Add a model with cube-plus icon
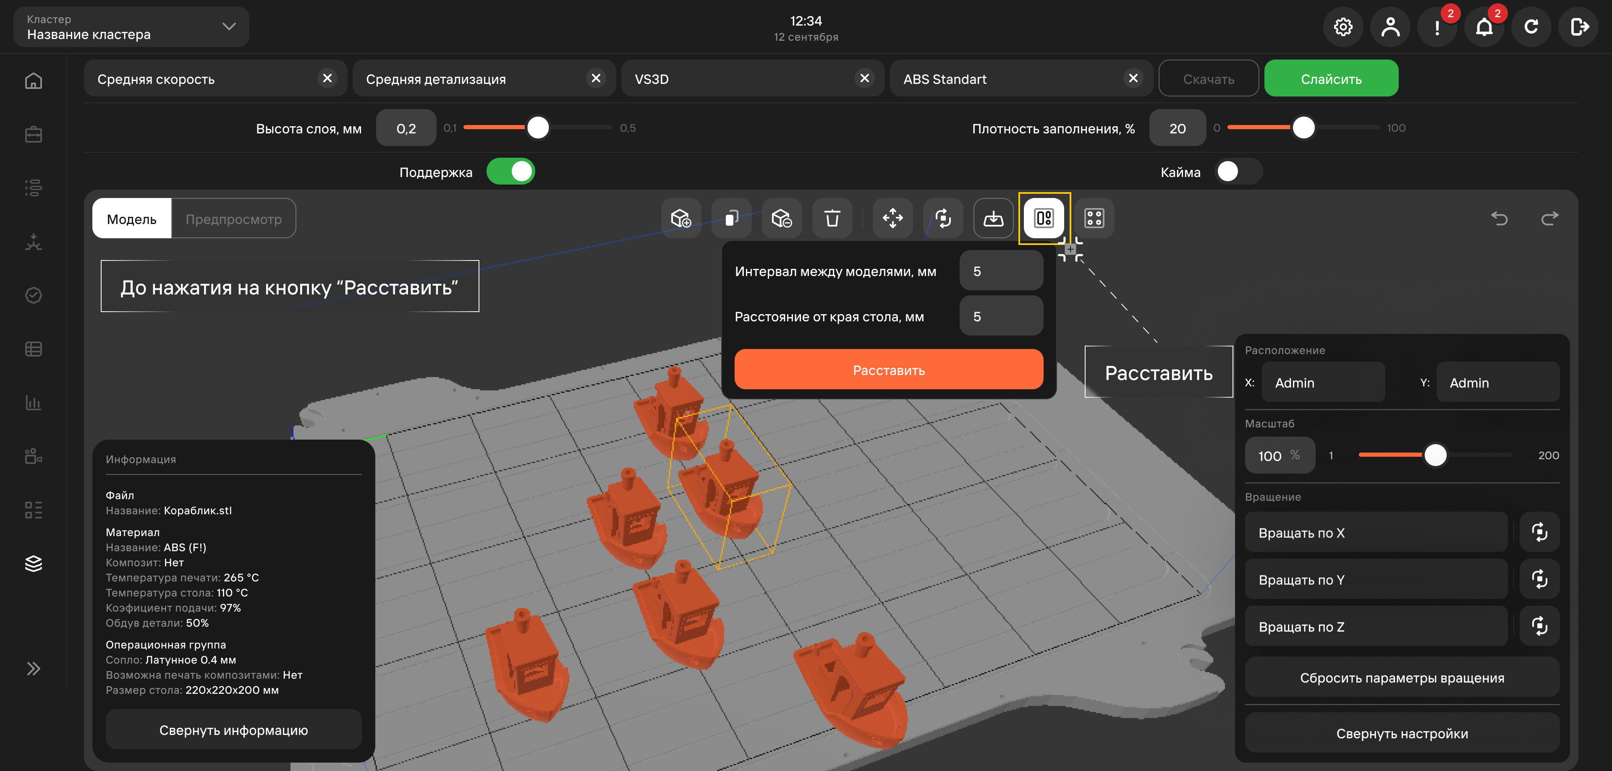The height and width of the screenshot is (771, 1612). pyautogui.click(x=681, y=218)
